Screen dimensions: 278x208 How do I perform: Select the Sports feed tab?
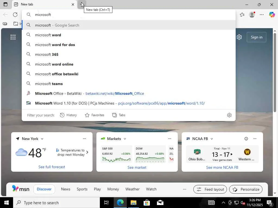click(82, 189)
